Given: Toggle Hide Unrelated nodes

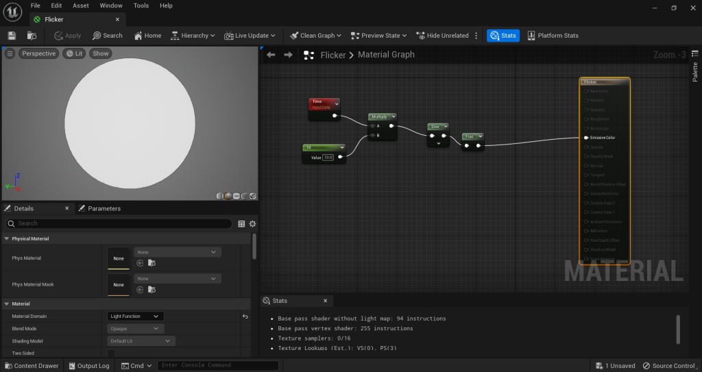Looking at the screenshot, I should [442, 36].
